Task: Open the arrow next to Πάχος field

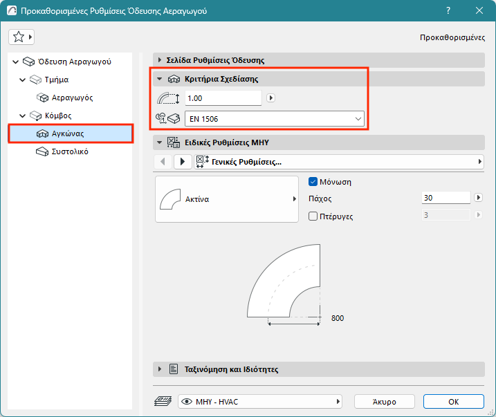Action: 478,198
